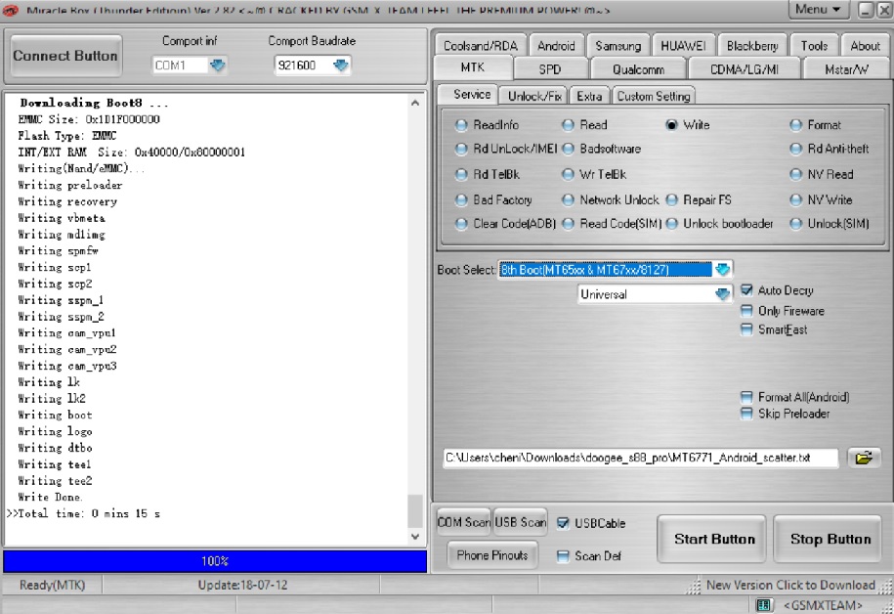This screenshot has height=614, width=894.
Task: Click the log scrollbar down arrow
Action: (x=415, y=537)
